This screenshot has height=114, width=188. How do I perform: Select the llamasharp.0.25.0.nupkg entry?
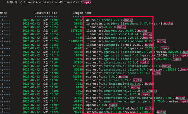coord(106,27)
